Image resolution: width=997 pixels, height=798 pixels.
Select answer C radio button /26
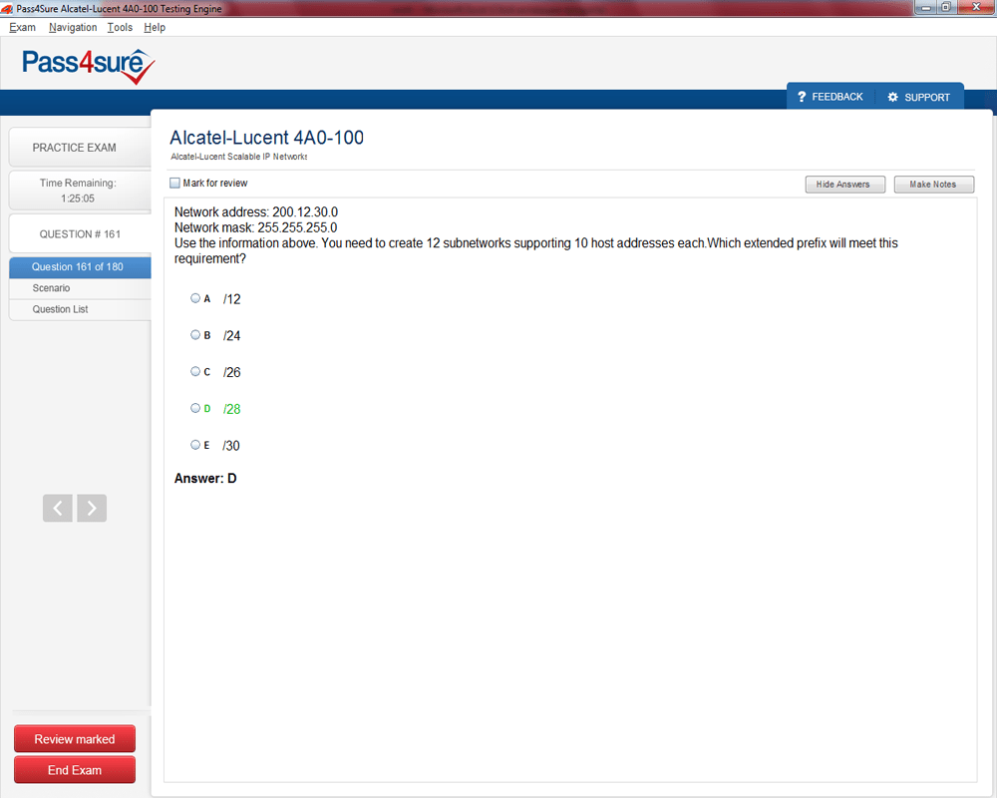pyautogui.click(x=195, y=371)
